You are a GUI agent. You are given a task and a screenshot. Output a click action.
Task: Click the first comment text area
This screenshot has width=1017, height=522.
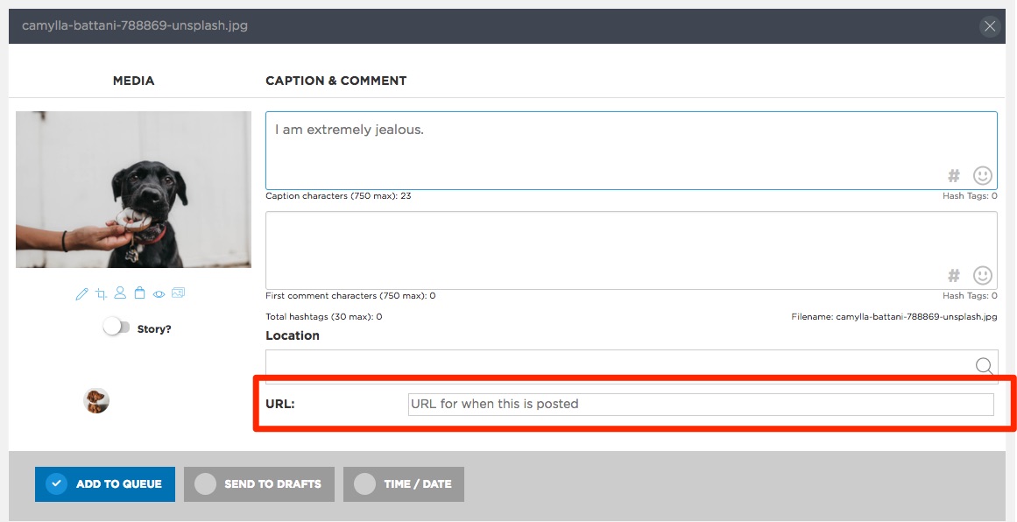coord(631,250)
